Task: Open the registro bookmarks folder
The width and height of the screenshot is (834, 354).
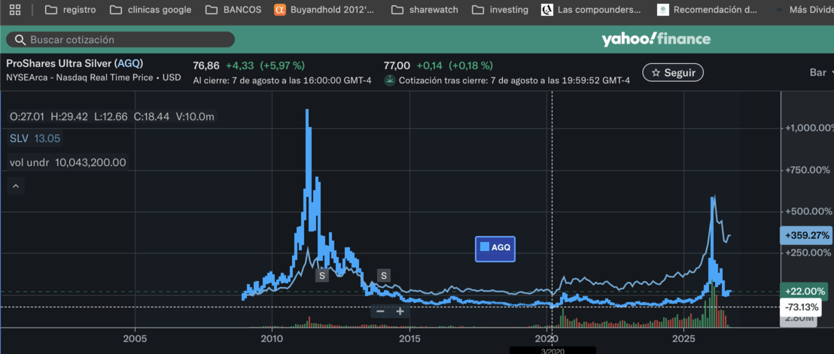Action: coord(70,10)
